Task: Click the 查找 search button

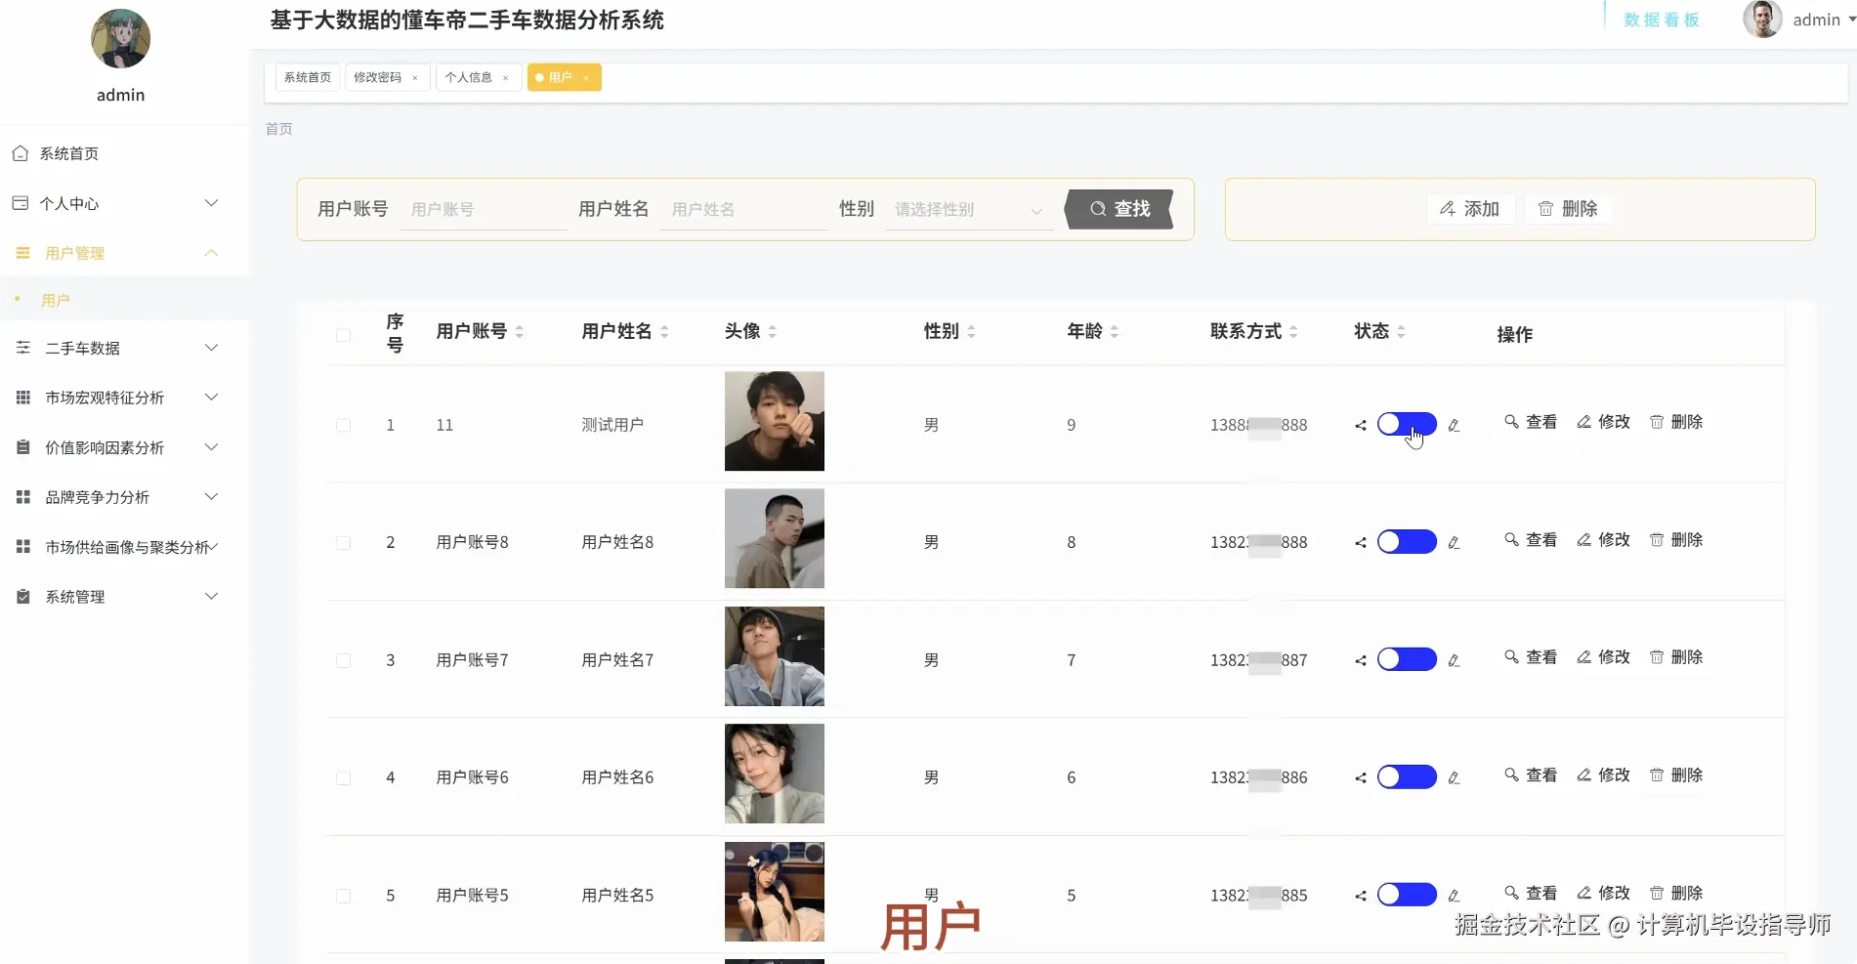Action: [x=1119, y=209]
